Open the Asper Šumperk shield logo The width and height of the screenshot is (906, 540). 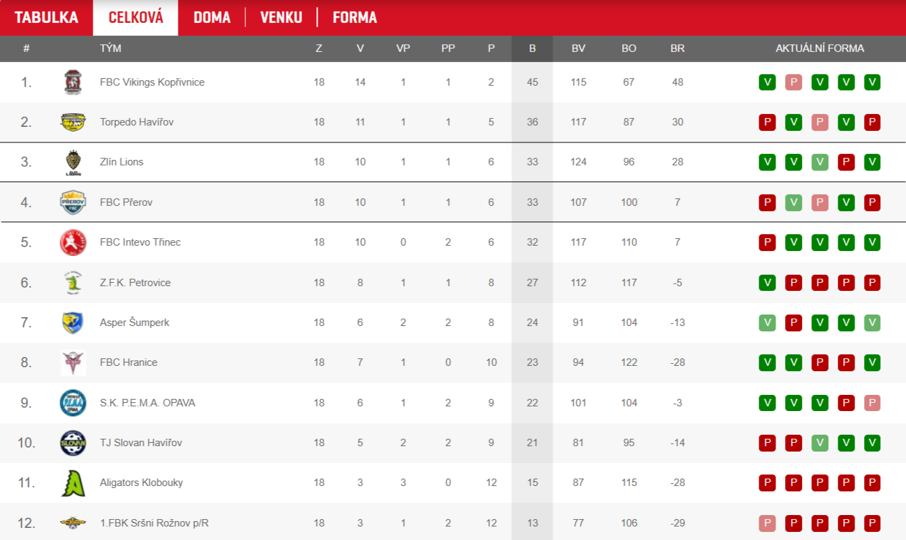[x=72, y=323]
